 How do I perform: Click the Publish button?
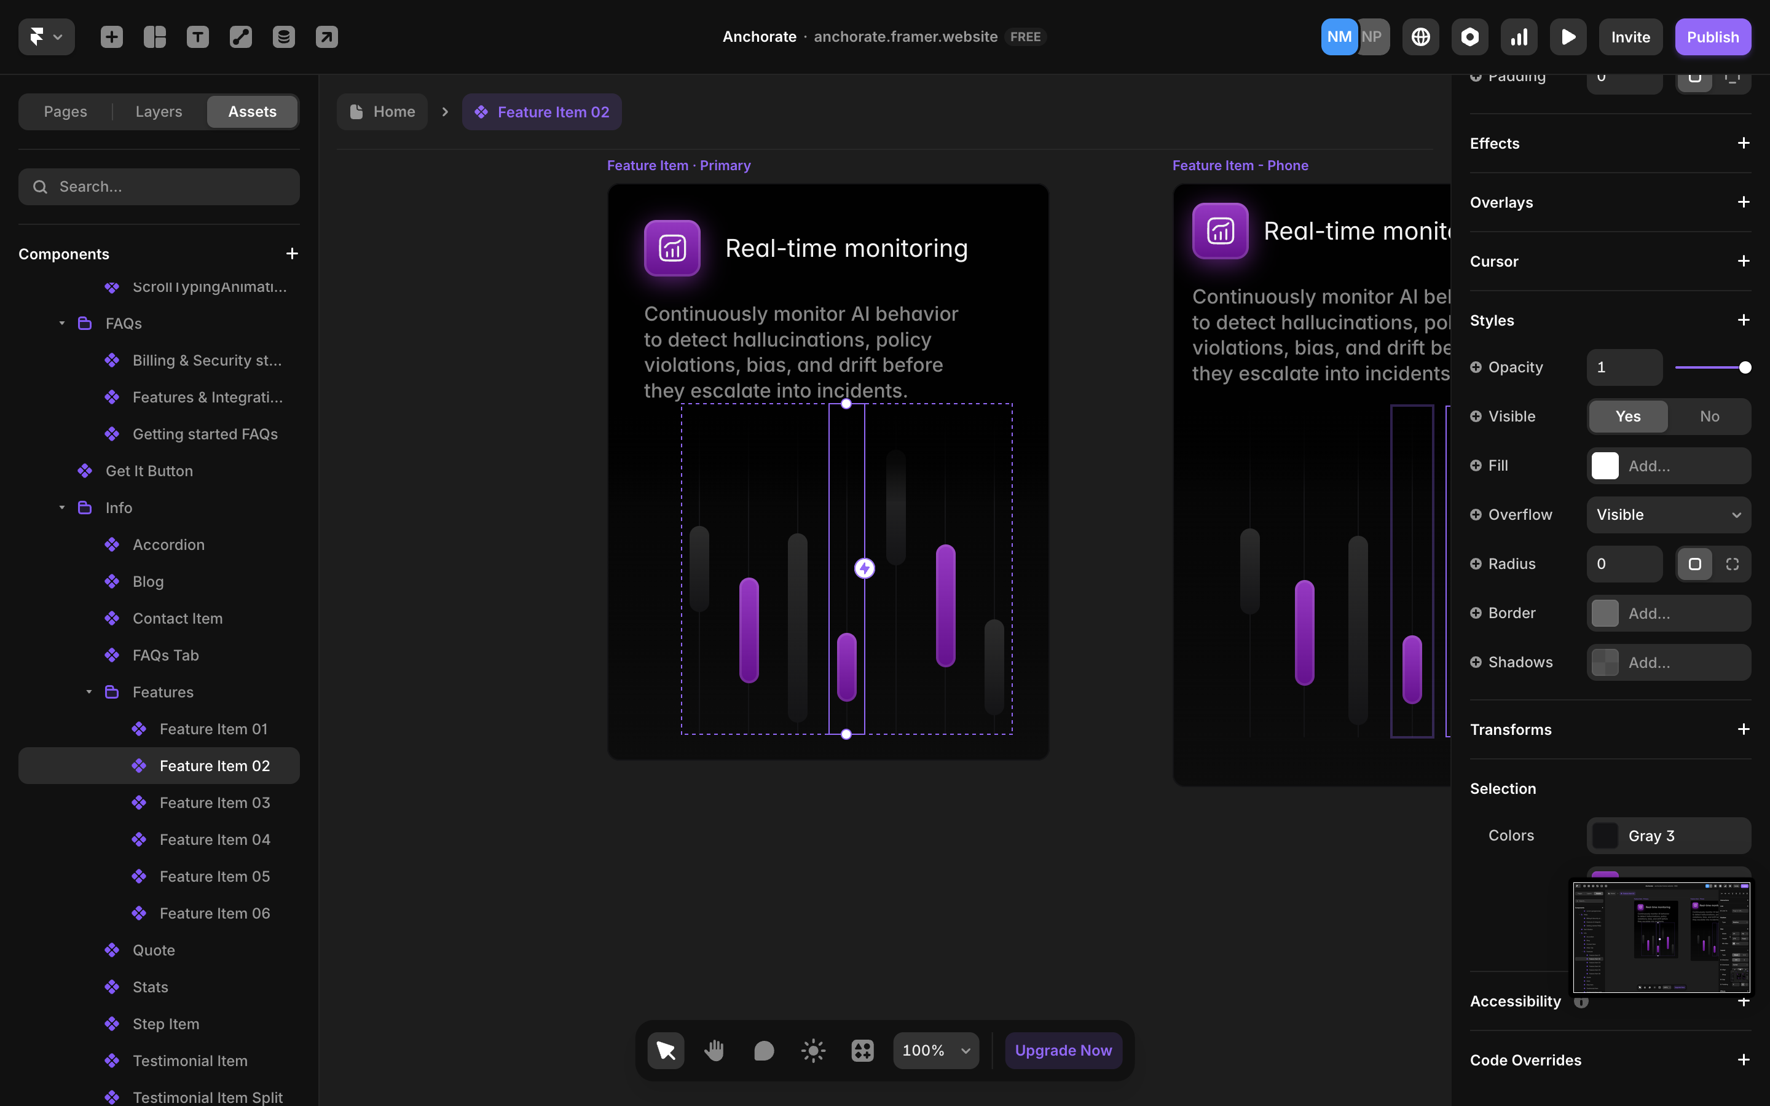click(x=1712, y=37)
